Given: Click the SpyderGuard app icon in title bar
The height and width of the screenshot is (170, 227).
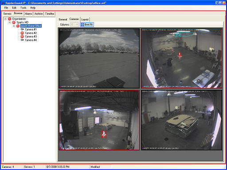Looking at the screenshot, I should click(x=3, y=3).
